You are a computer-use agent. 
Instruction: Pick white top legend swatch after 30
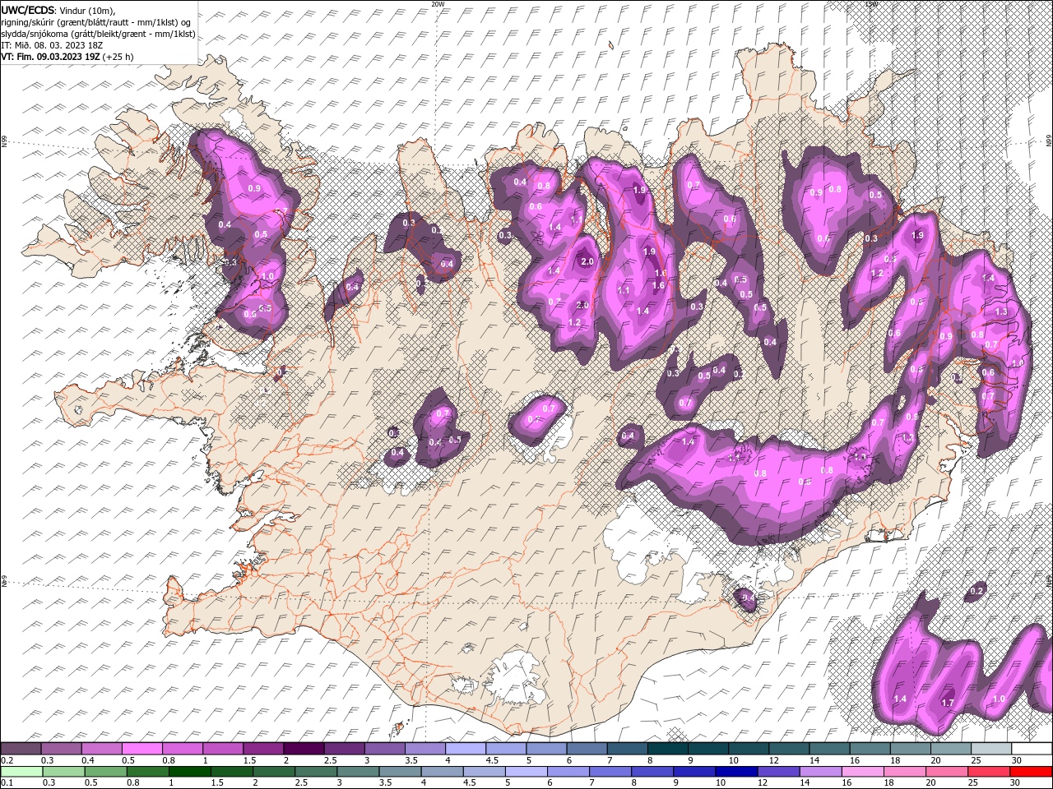point(1032,748)
